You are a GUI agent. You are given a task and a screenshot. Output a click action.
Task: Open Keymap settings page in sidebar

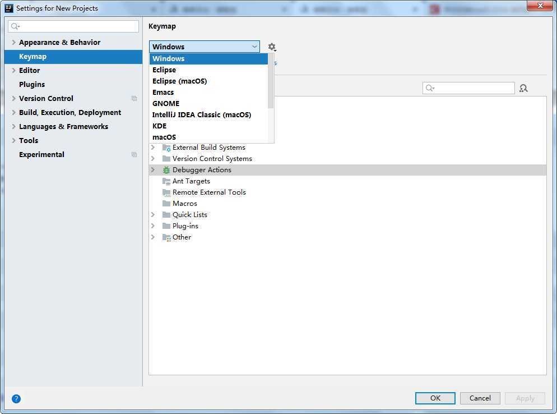pyautogui.click(x=73, y=57)
